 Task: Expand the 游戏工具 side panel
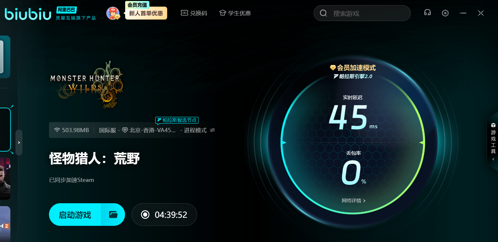click(x=493, y=142)
